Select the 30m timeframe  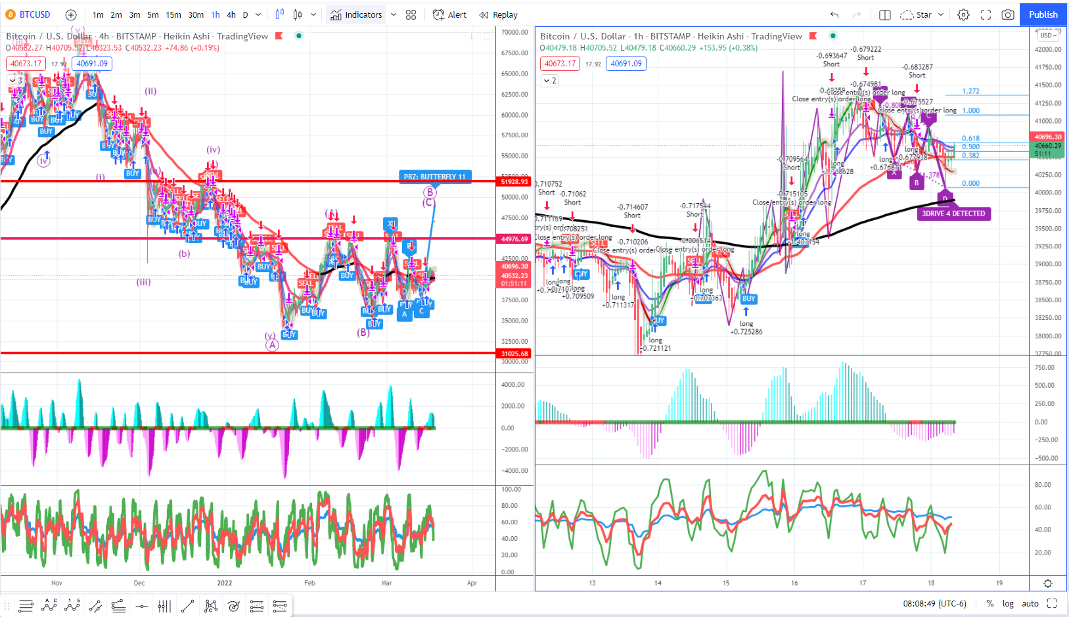(196, 14)
